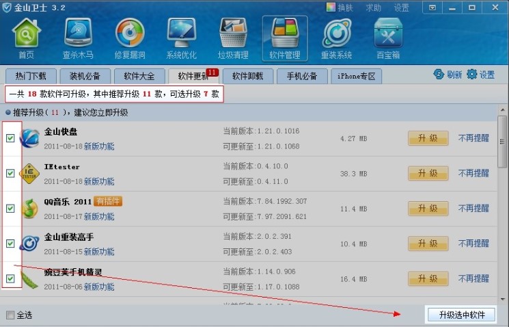Open 新版功能 link for 金山重装高手
This screenshot has width=509, height=327.
pos(99,252)
